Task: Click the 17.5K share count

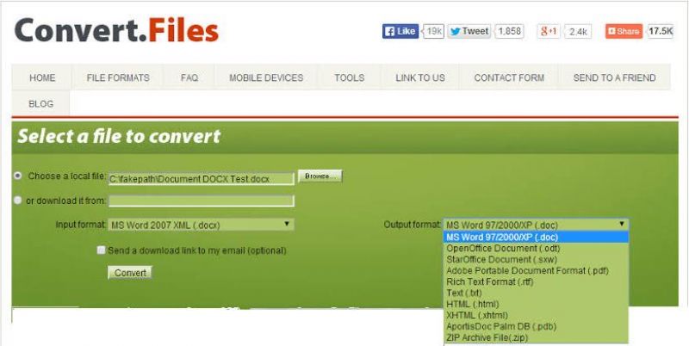Action: [x=661, y=31]
